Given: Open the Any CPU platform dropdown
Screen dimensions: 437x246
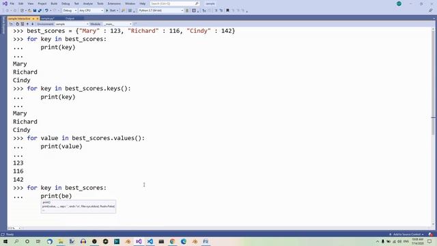Looking at the screenshot, I should pos(91,10).
